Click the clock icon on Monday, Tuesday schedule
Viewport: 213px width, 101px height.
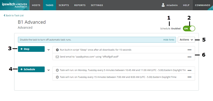click(x=57, y=70)
